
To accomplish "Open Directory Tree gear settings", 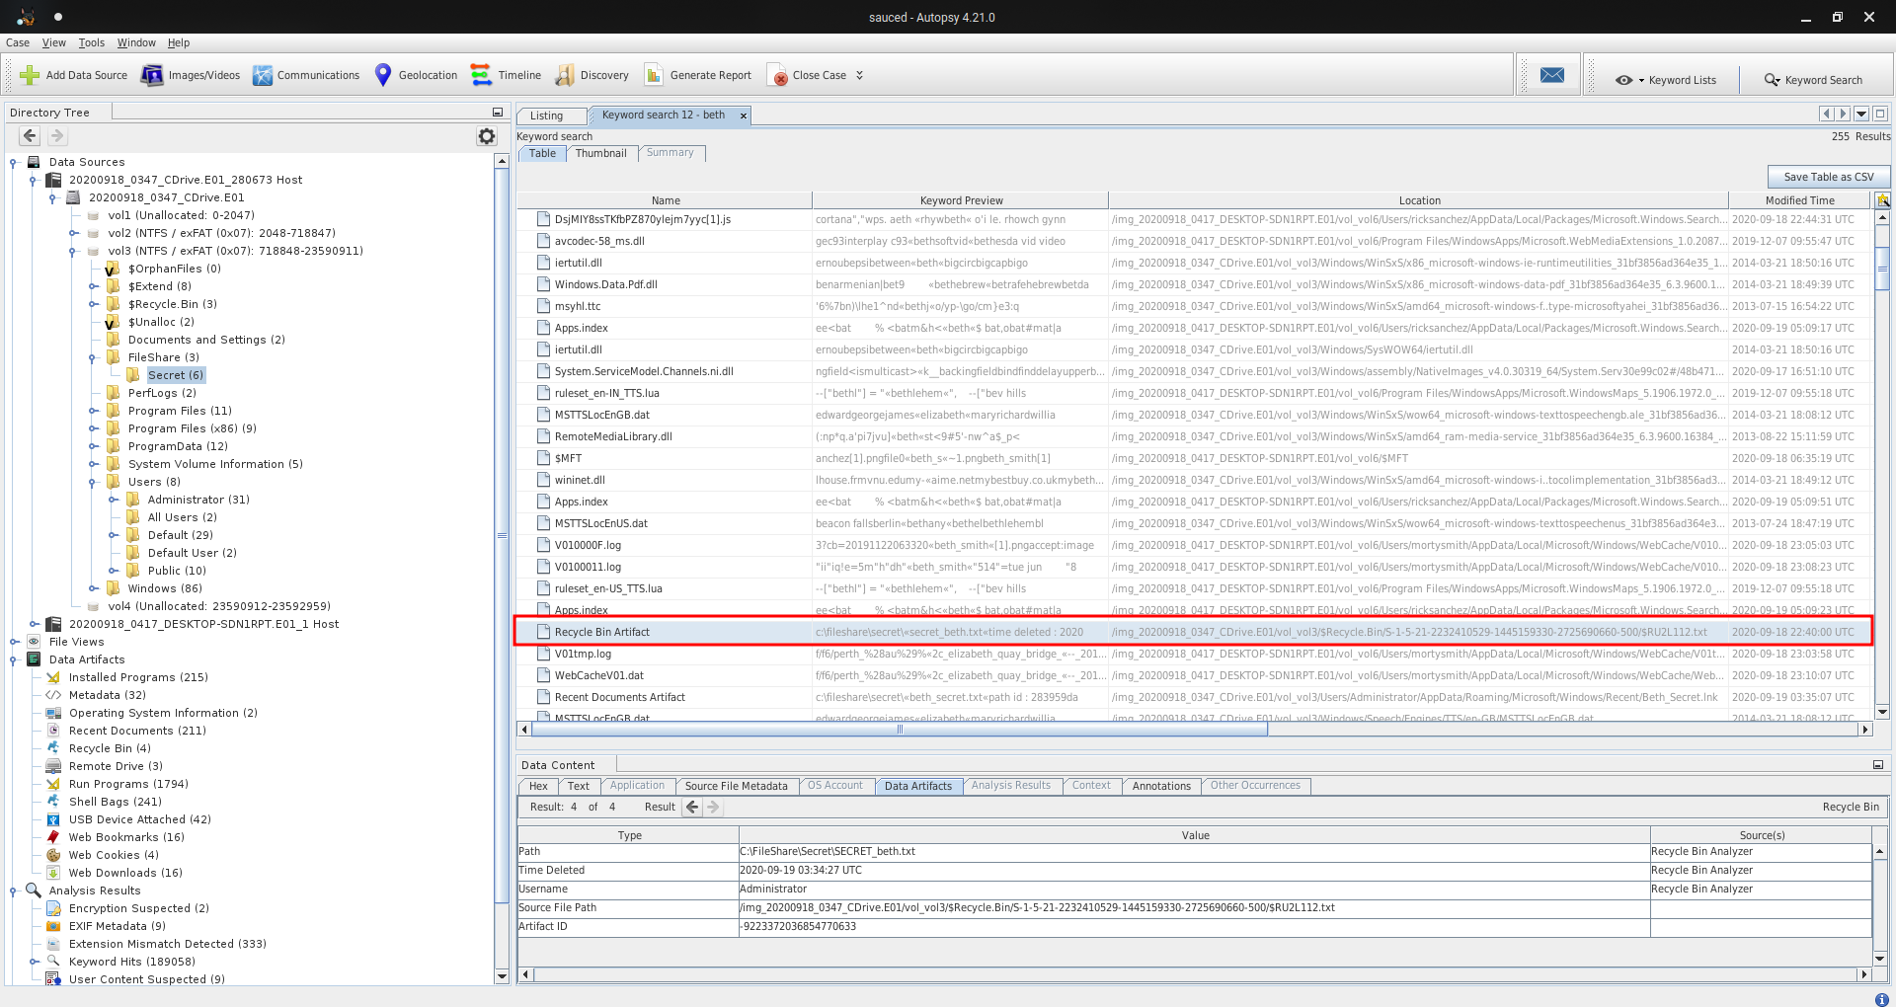I will (x=487, y=136).
